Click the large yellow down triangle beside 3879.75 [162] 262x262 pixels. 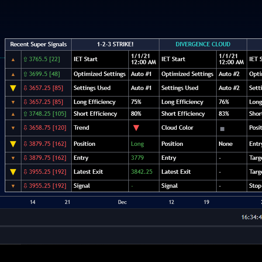(13, 144)
